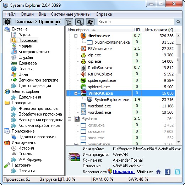The height and width of the screenshot is (185, 185).
Task: Open the Системные утилиты menu
Action: 71,14
